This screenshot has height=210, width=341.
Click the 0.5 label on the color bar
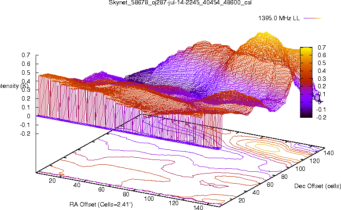(x=322, y=63)
